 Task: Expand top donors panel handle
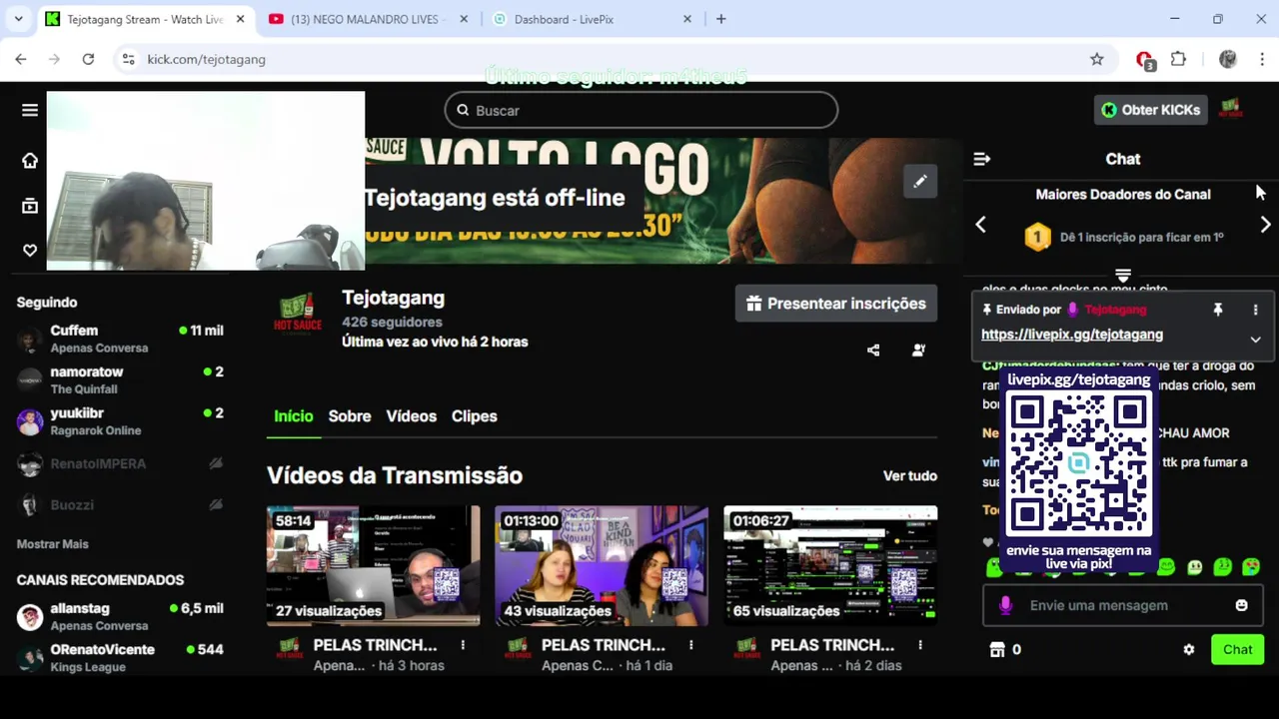pos(1123,275)
